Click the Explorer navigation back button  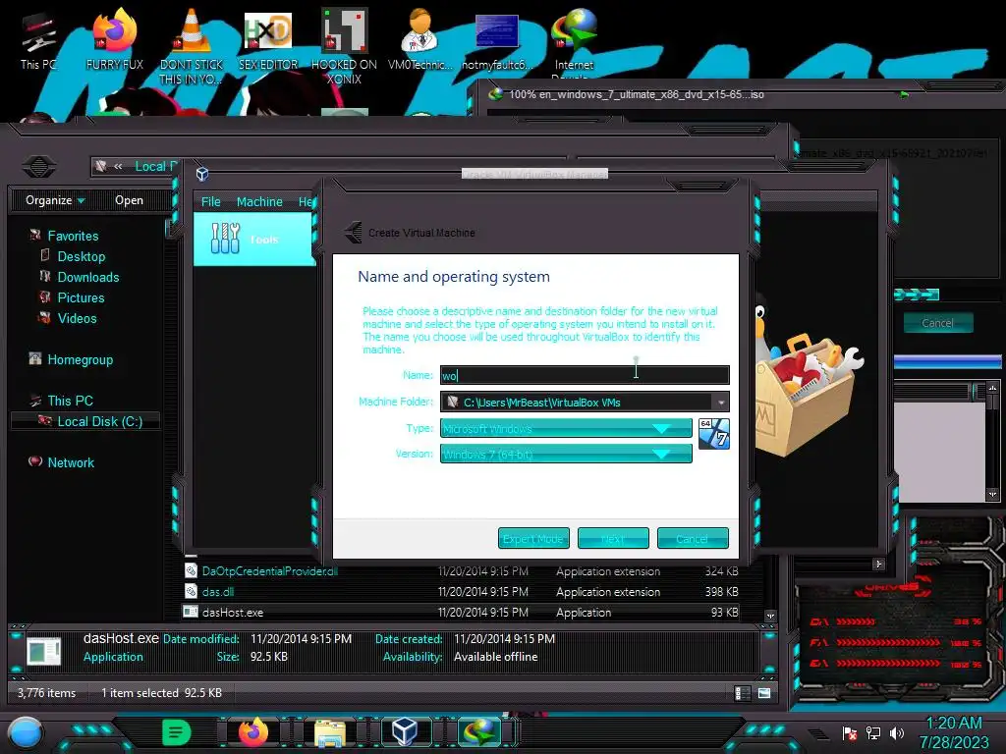[x=39, y=167]
